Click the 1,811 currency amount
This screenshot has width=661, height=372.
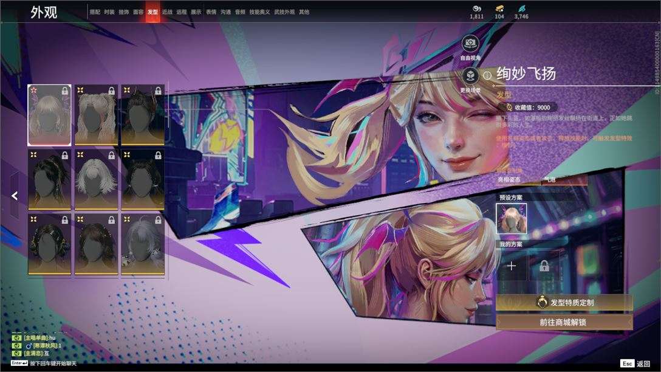pos(477,16)
